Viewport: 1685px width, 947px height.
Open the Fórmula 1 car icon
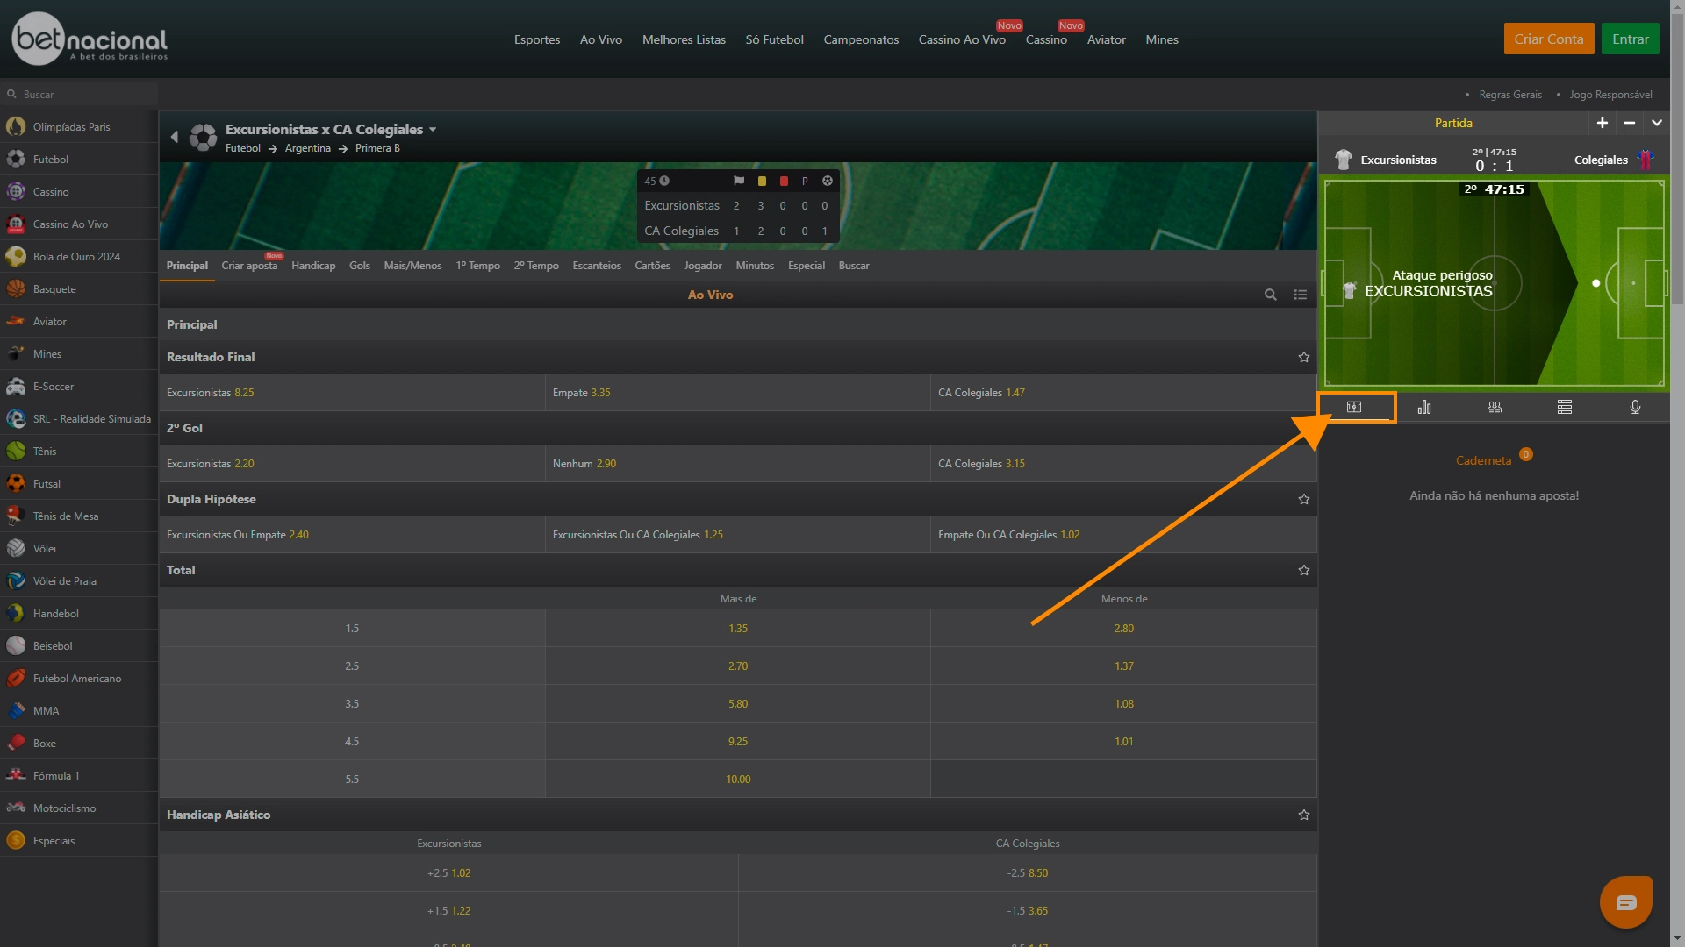coord(16,776)
